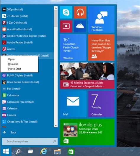Open File Explorer from the taskbar
Viewport: 140px width, 156px height.
tap(57, 152)
